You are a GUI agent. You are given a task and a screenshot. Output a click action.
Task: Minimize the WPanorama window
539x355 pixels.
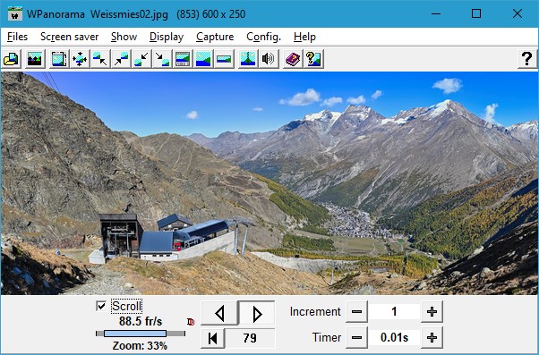click(x=436, y=13)
